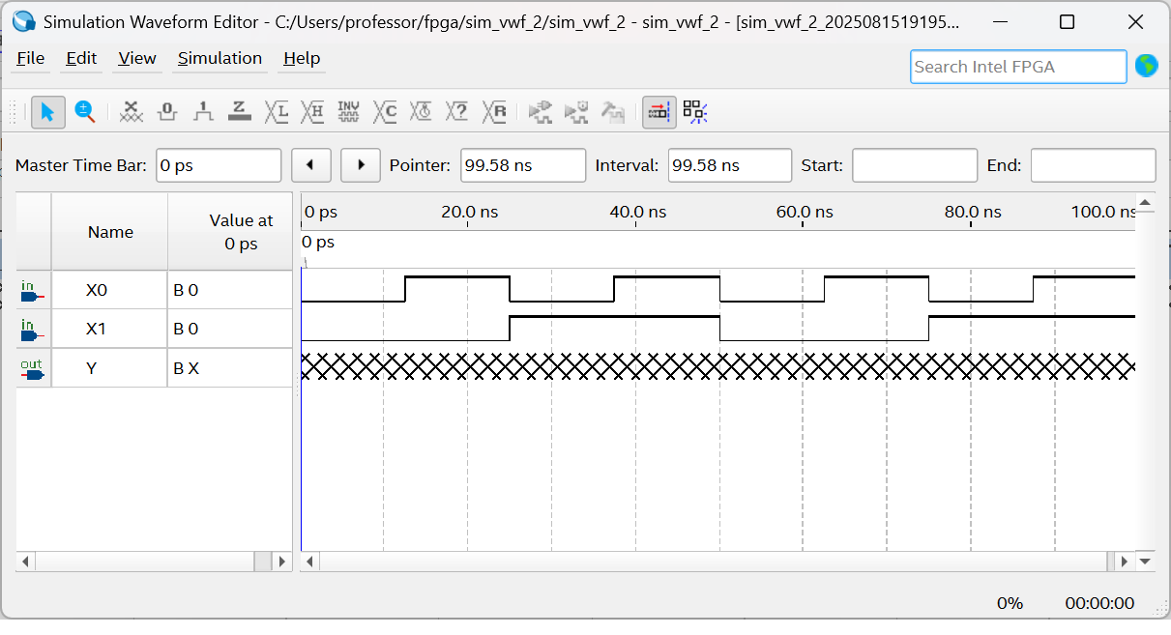Click the waveform horizontal scrollbar right arrow

1123,561
